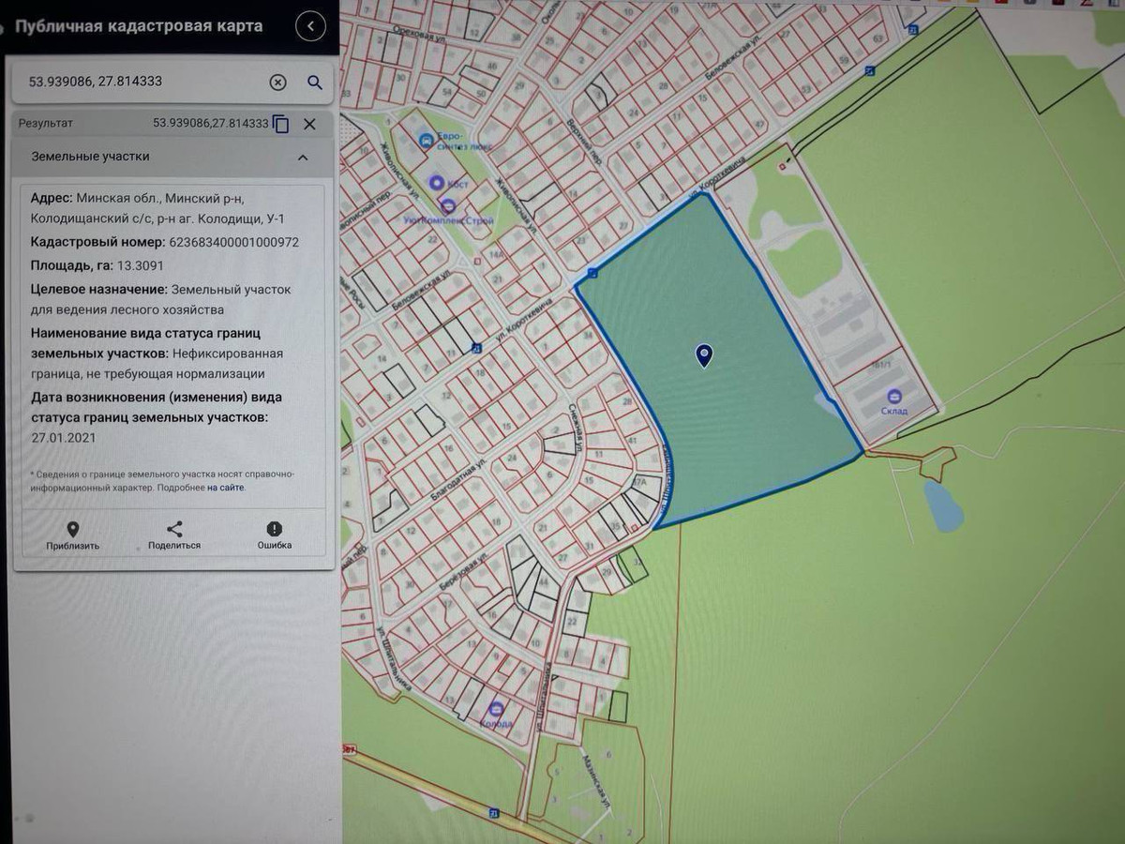Clear the coordinates in the search field

pos(277,83)
